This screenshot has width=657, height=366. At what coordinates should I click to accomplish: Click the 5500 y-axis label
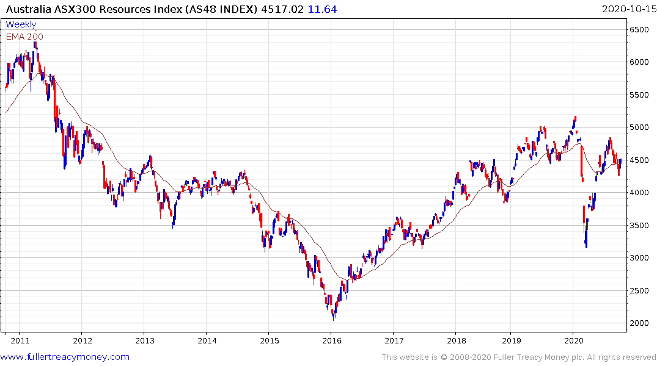(639, 95)
